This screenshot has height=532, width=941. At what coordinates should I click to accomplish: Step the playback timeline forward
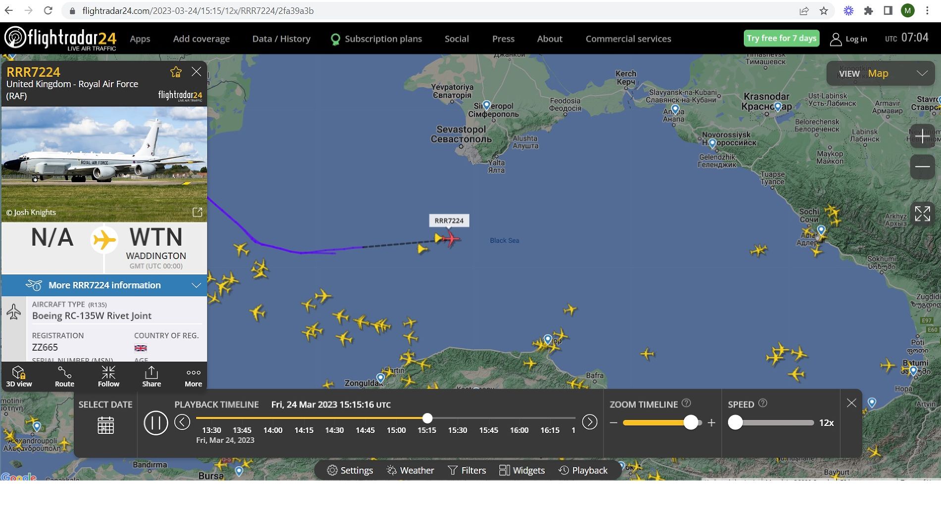[x=589, y=422]
